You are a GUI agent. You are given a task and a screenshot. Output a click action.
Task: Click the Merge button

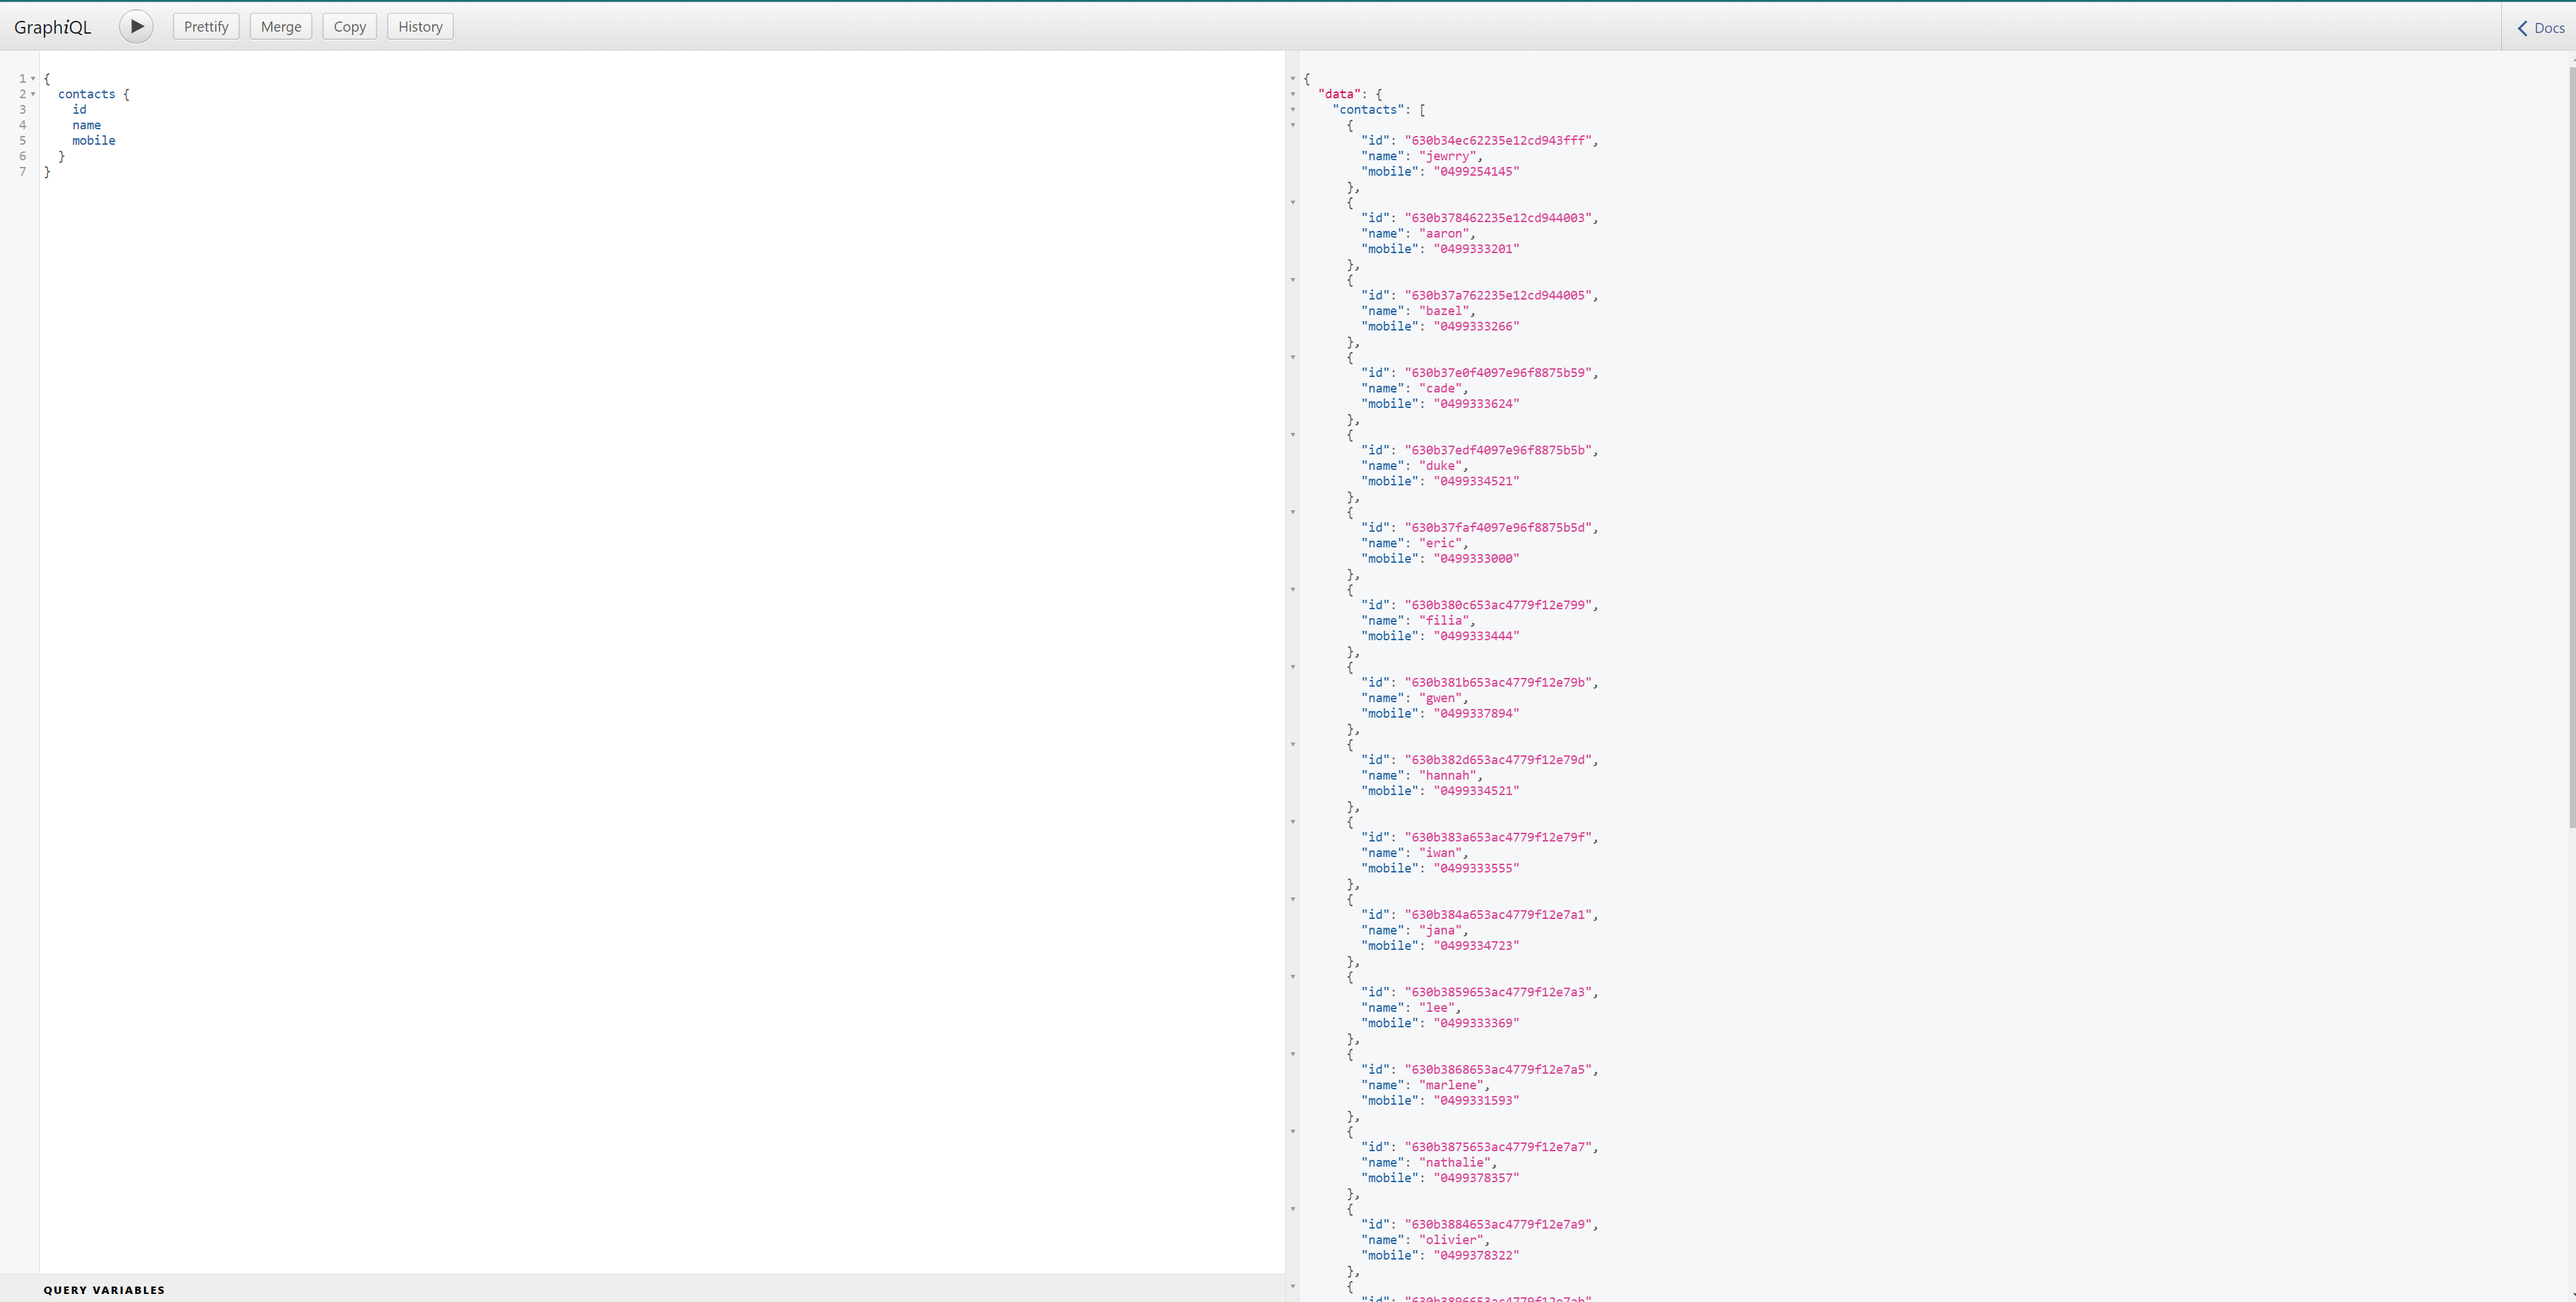(280, 26)
